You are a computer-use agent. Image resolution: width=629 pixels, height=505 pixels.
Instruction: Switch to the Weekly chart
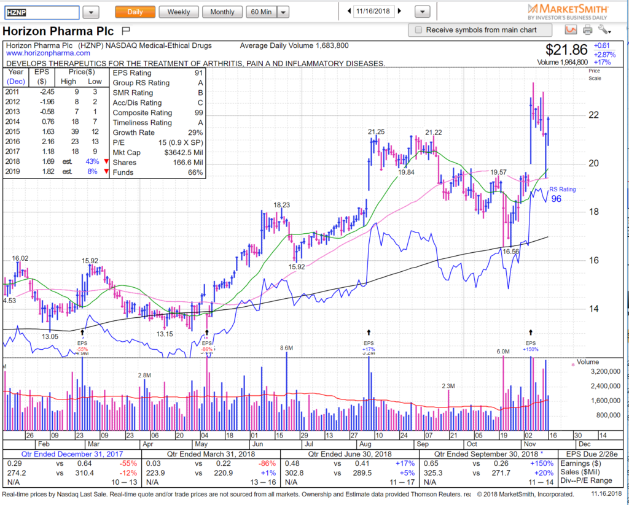pyautogui.click(x=179, y=12)
